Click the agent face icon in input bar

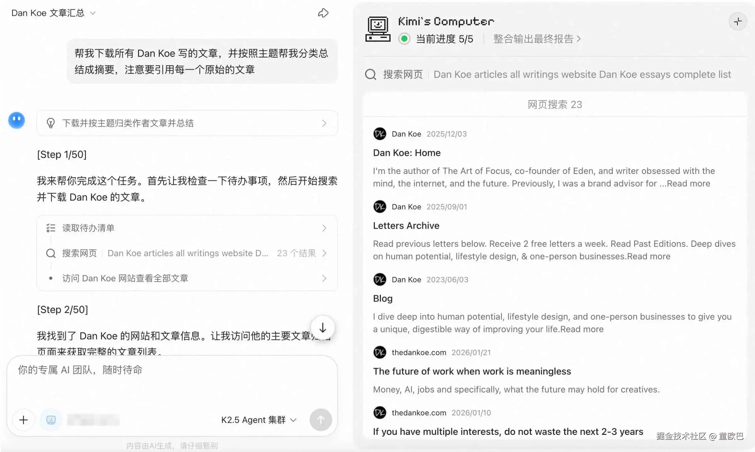pyautogui.click(x=51, y=420)
